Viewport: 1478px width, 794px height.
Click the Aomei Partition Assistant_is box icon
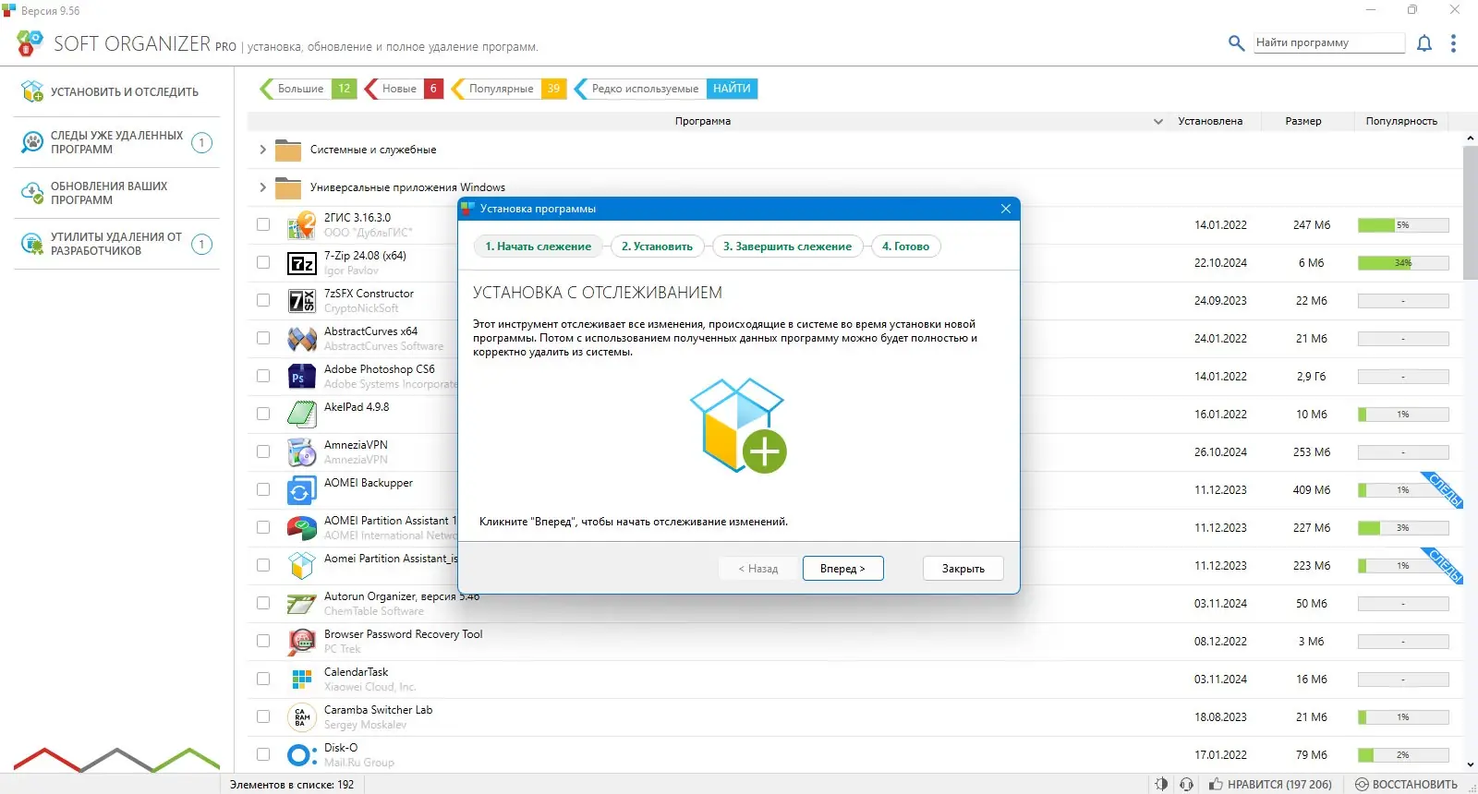pyautogui.click(x=301, y=566)
